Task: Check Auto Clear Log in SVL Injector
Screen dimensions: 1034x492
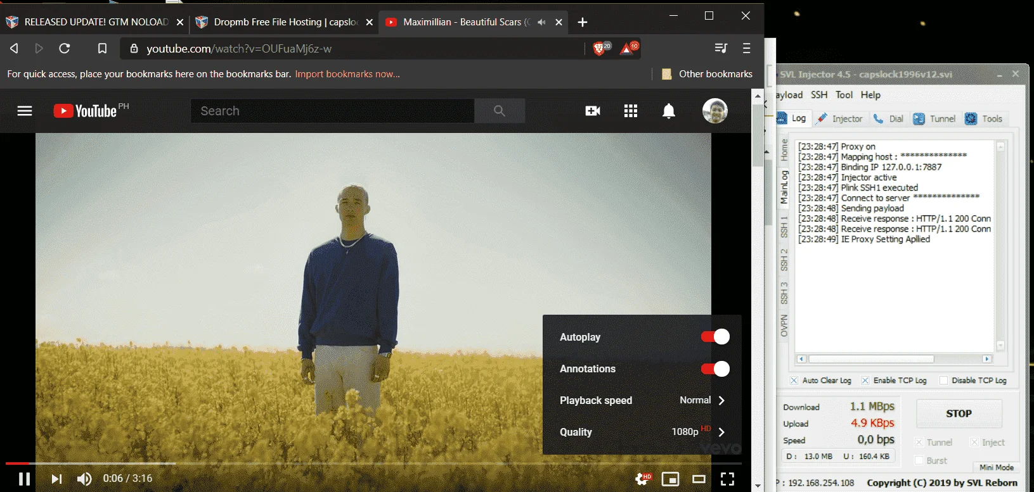Action: (794, 381)
